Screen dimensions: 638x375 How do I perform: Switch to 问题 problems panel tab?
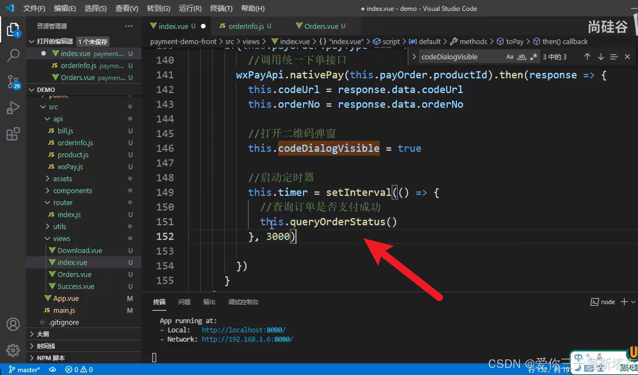184,302
